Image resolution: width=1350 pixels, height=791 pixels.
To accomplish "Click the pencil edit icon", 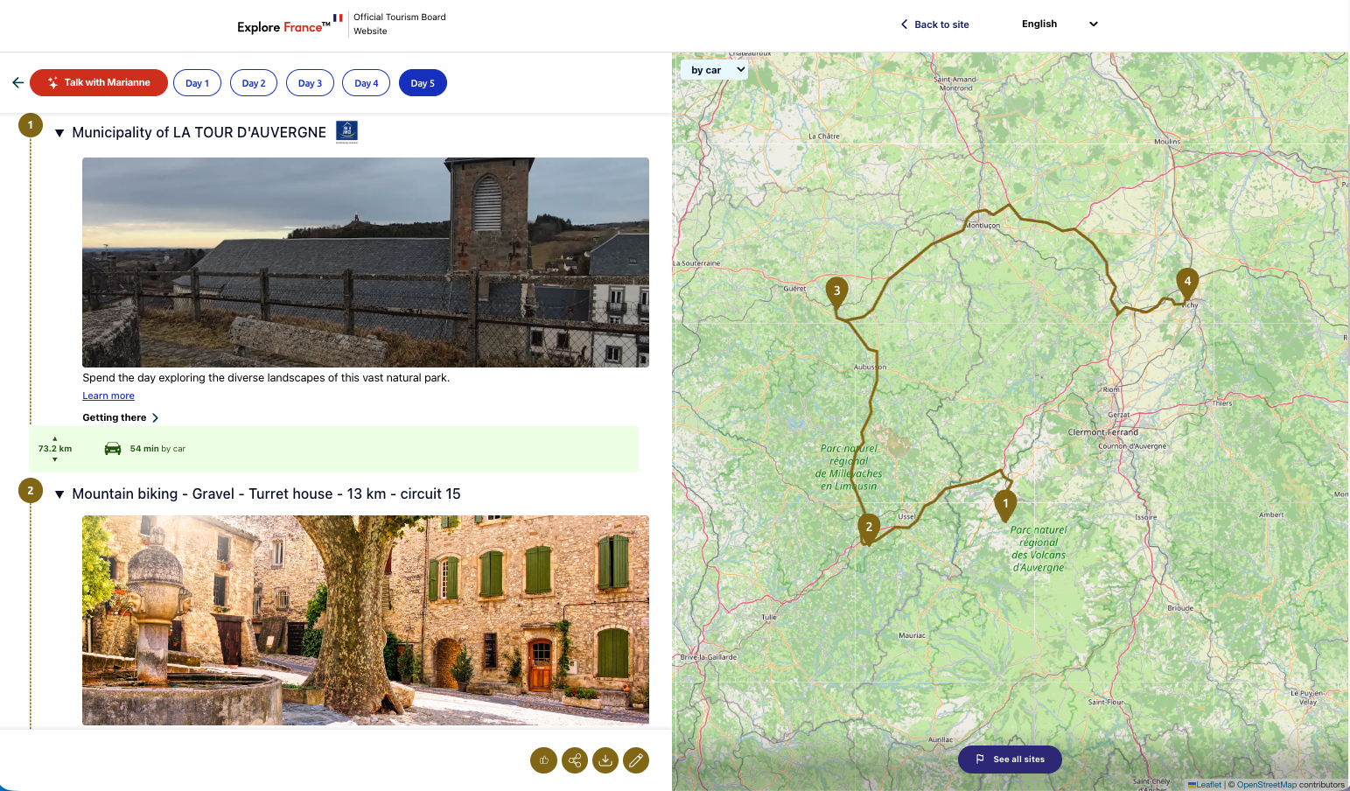I will coord(636,760).
